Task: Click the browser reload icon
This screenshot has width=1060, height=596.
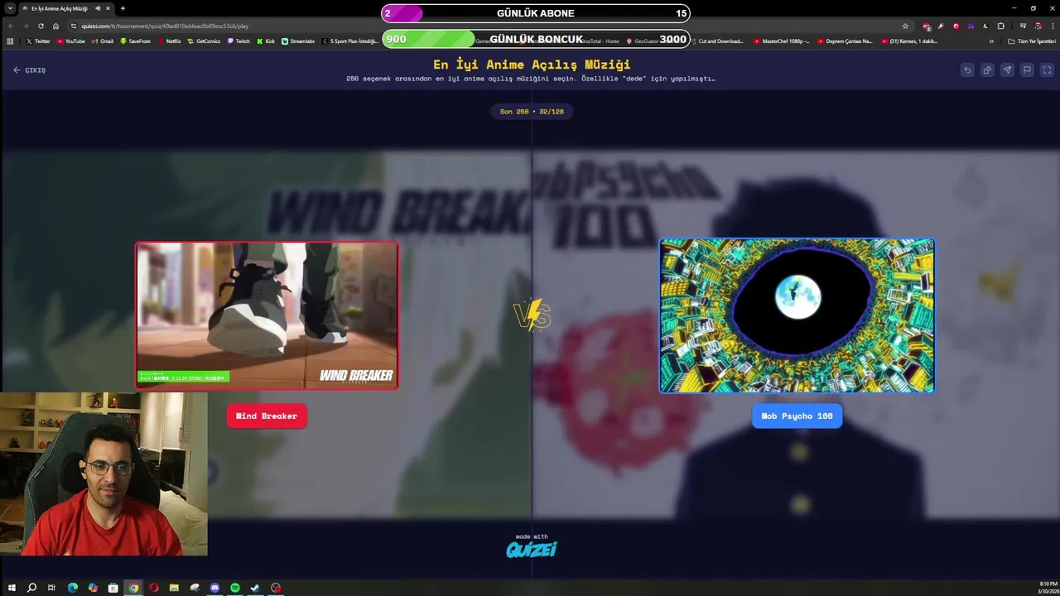Action: [41, 26]
